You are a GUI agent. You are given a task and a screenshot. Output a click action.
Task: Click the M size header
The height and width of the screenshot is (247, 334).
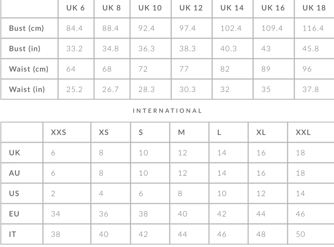coord(181,132)
